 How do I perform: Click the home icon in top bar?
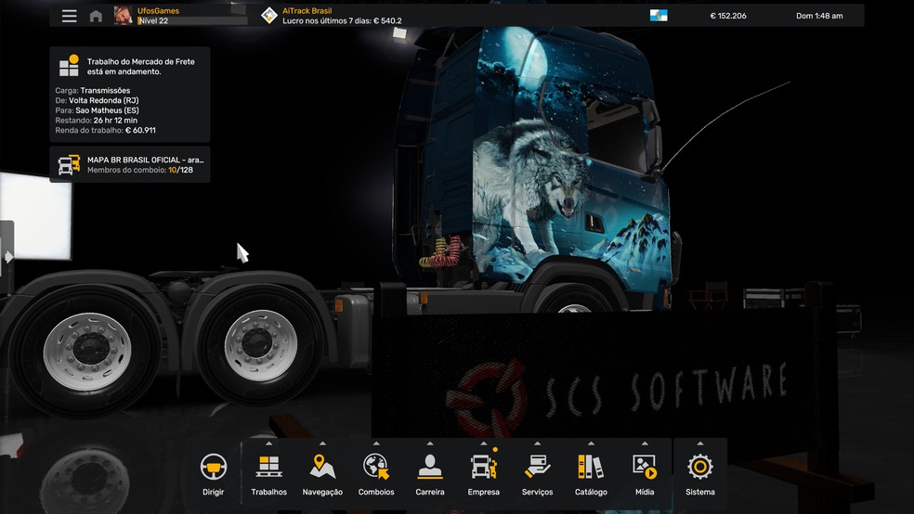(x=96, y=16)
